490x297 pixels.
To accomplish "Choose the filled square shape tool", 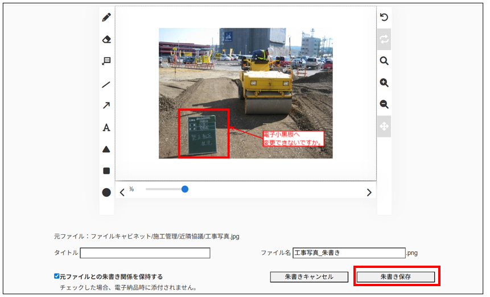I will 106,171.
